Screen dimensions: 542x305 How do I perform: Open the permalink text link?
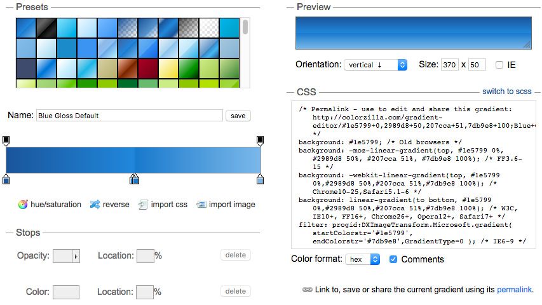[x=514, y=290]
